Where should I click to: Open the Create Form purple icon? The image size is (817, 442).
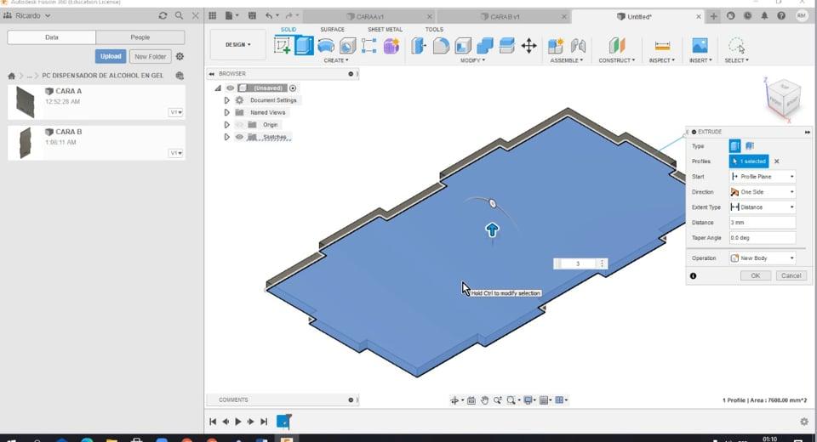point(391,46)
